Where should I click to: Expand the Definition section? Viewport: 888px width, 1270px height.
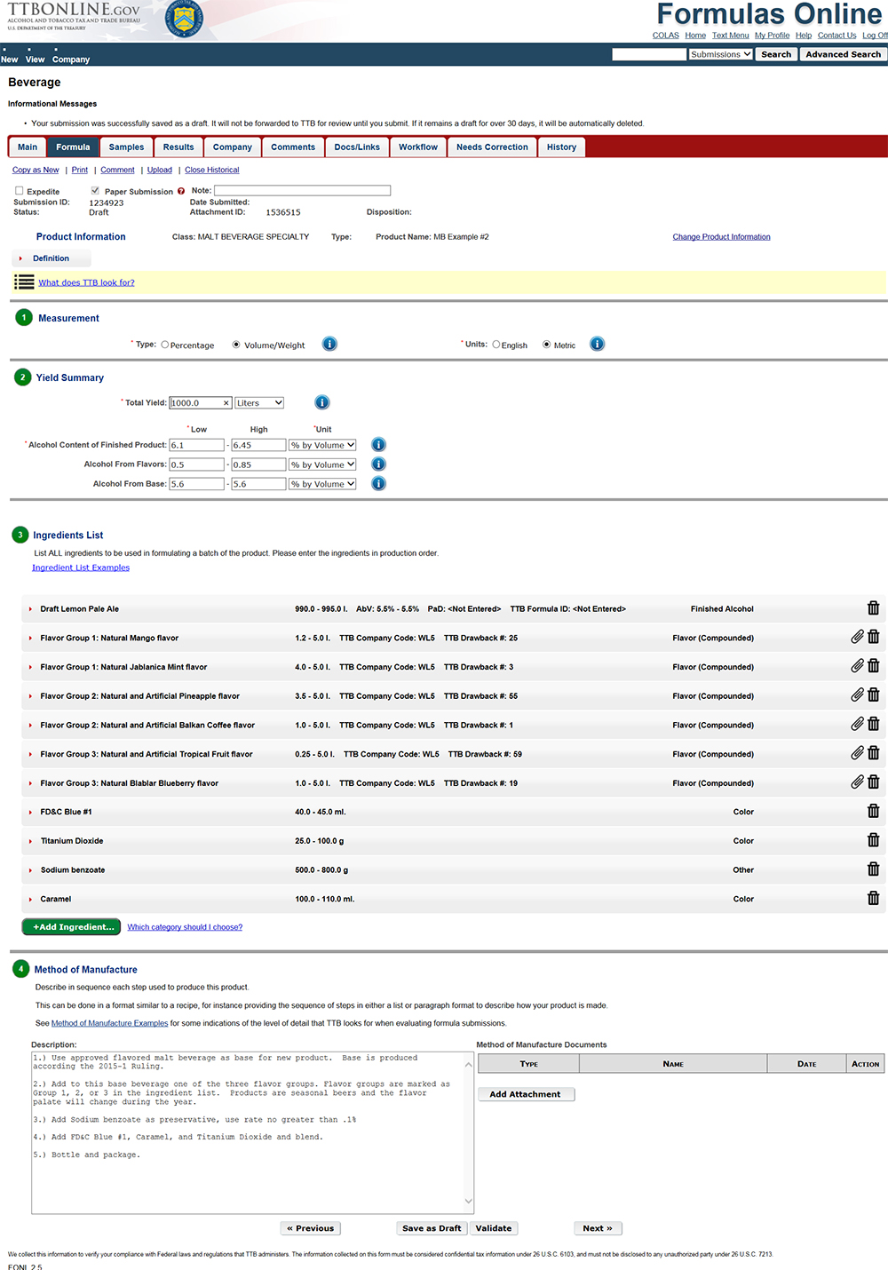pyautogui.click(x=51, y=258)
